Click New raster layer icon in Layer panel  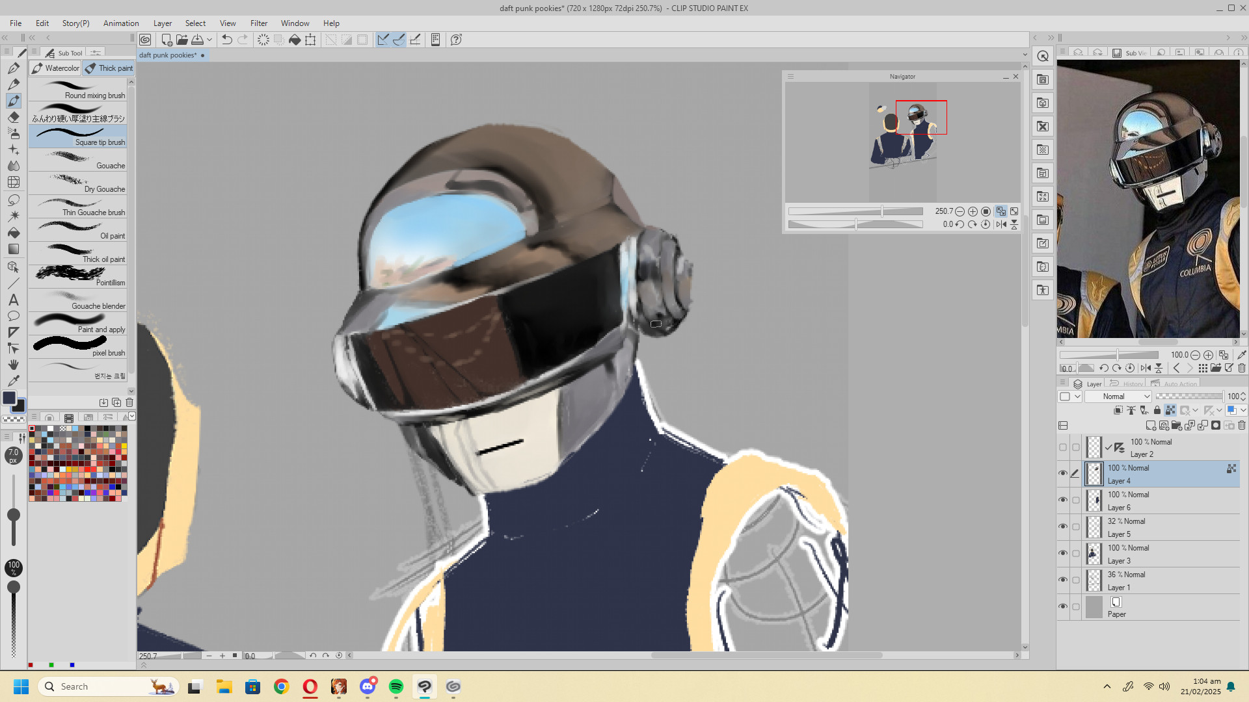[x=1151, y=426]
